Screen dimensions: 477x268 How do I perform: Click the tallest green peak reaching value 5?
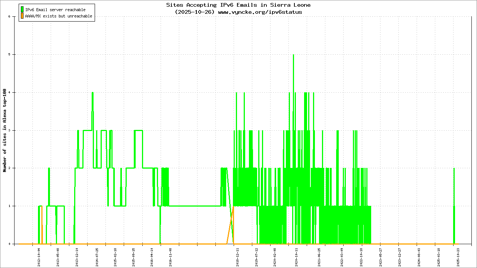[x=293, y=56]
